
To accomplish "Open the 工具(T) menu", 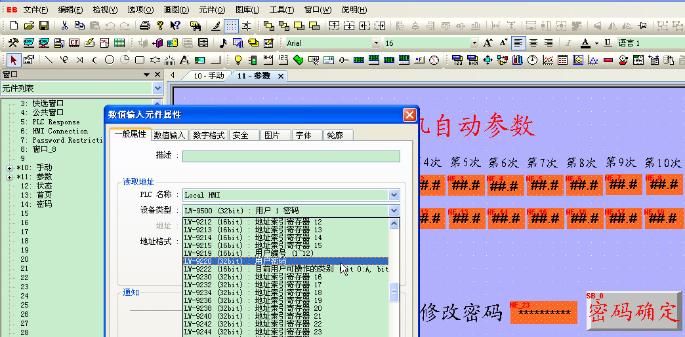I will pos(281,10).
